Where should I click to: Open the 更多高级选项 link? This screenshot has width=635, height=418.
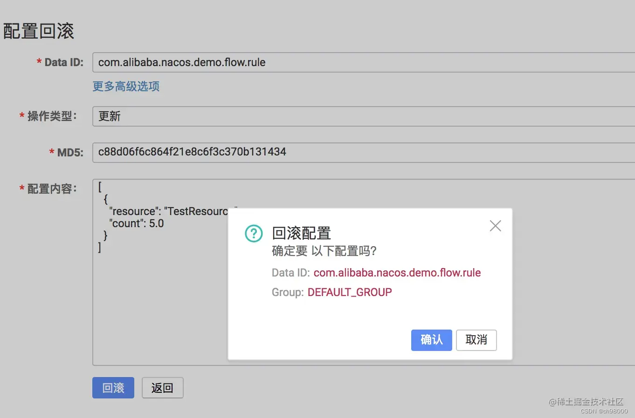(x=126, y=86)
